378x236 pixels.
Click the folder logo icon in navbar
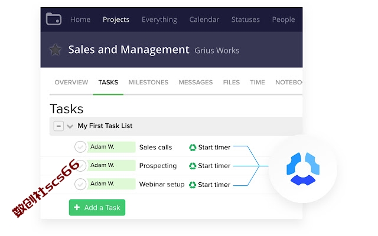(x=54, y=19)
